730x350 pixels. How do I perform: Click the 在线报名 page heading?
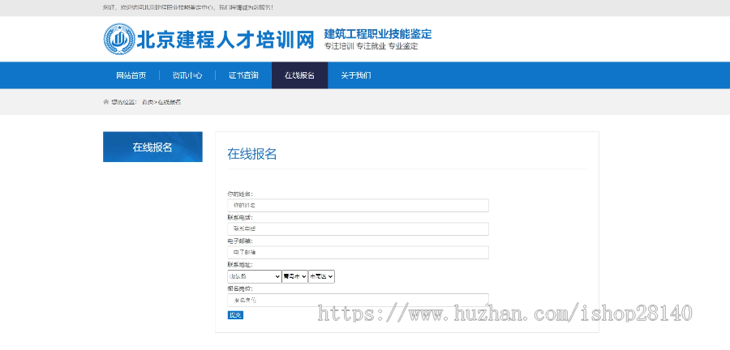coord(252,154)
